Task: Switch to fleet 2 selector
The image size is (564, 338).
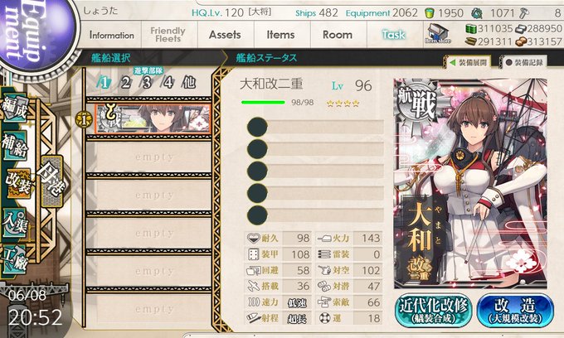Action: tap(126, 83)
